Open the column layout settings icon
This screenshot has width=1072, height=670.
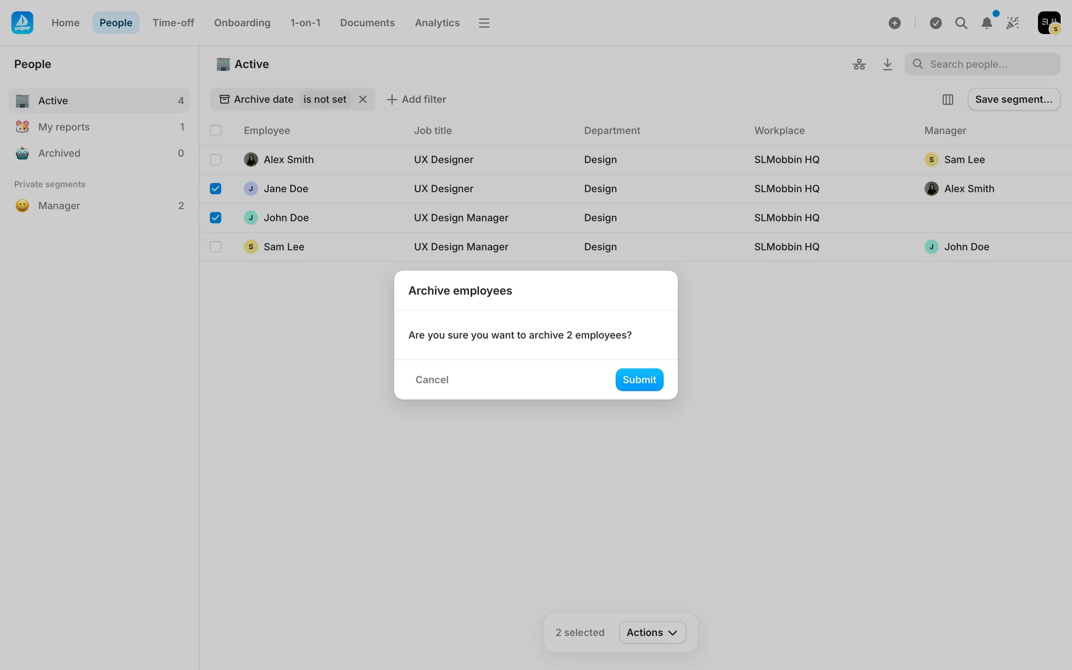947,99
